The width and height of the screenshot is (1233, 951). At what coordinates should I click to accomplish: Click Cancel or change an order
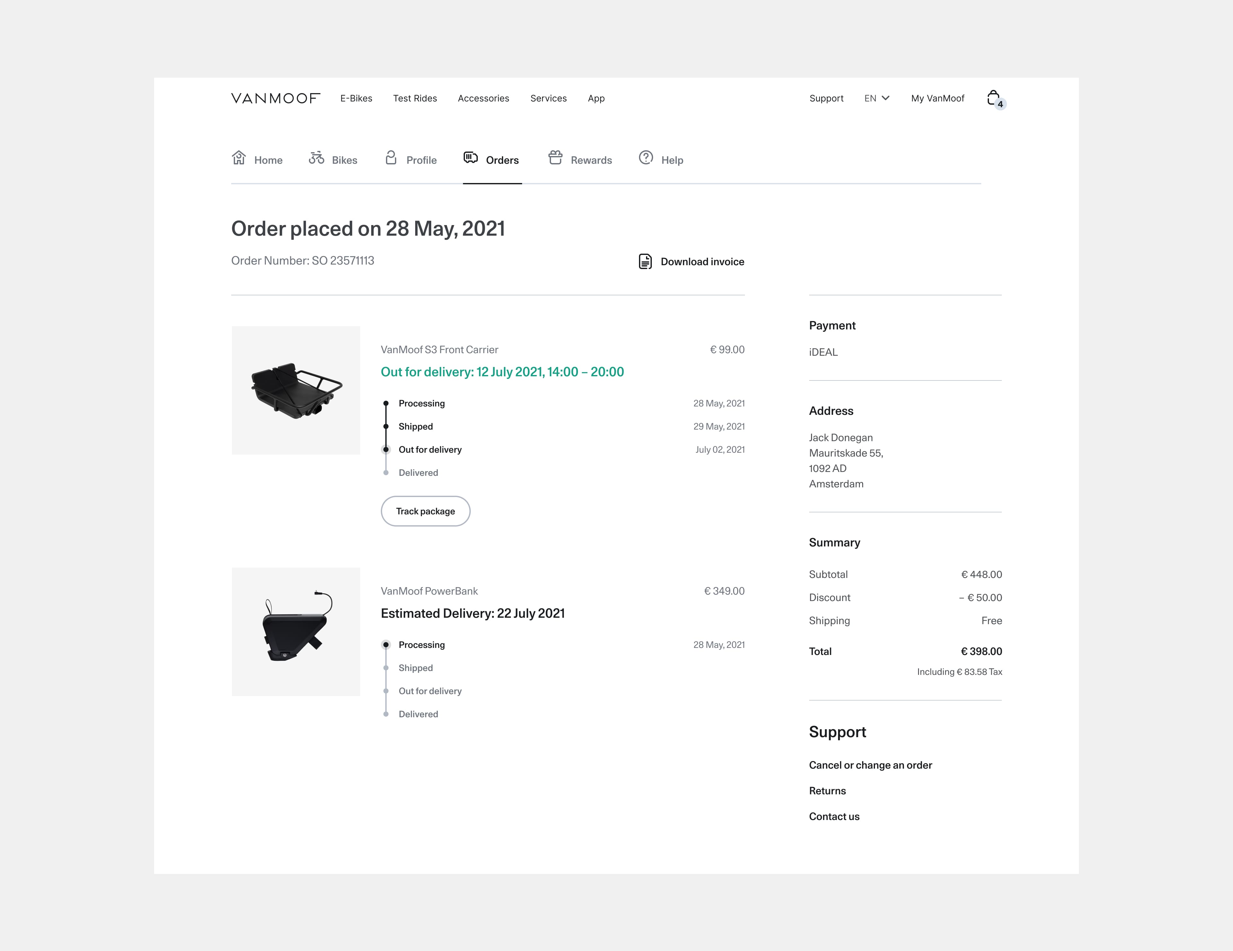[x=870, y=765]
